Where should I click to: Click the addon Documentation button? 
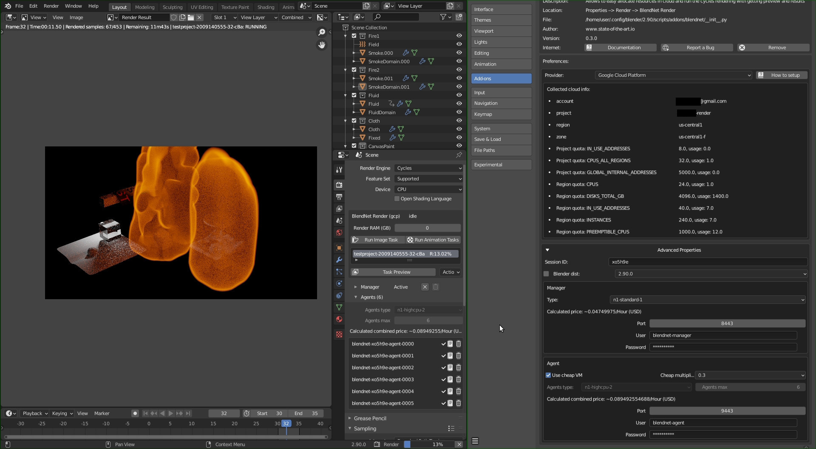[x=620, y=48]
